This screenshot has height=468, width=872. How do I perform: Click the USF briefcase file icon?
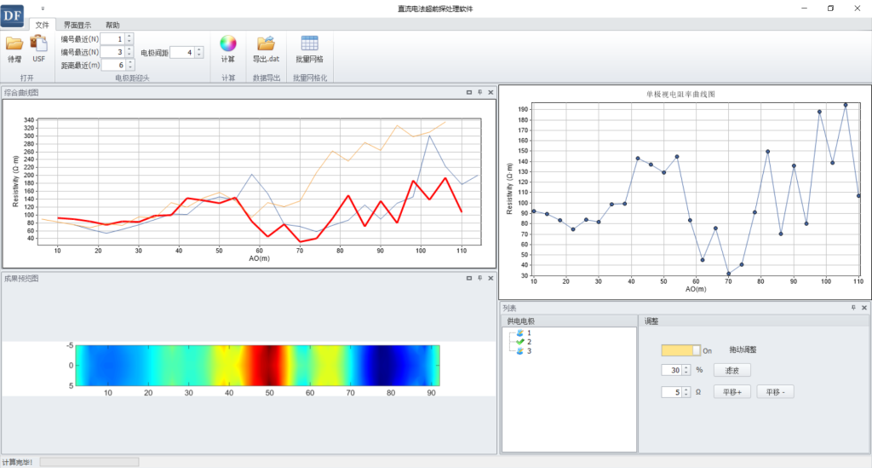tap(38, 43)
